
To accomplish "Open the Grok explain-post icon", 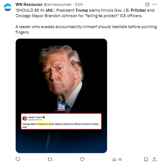I will [147, 4].
